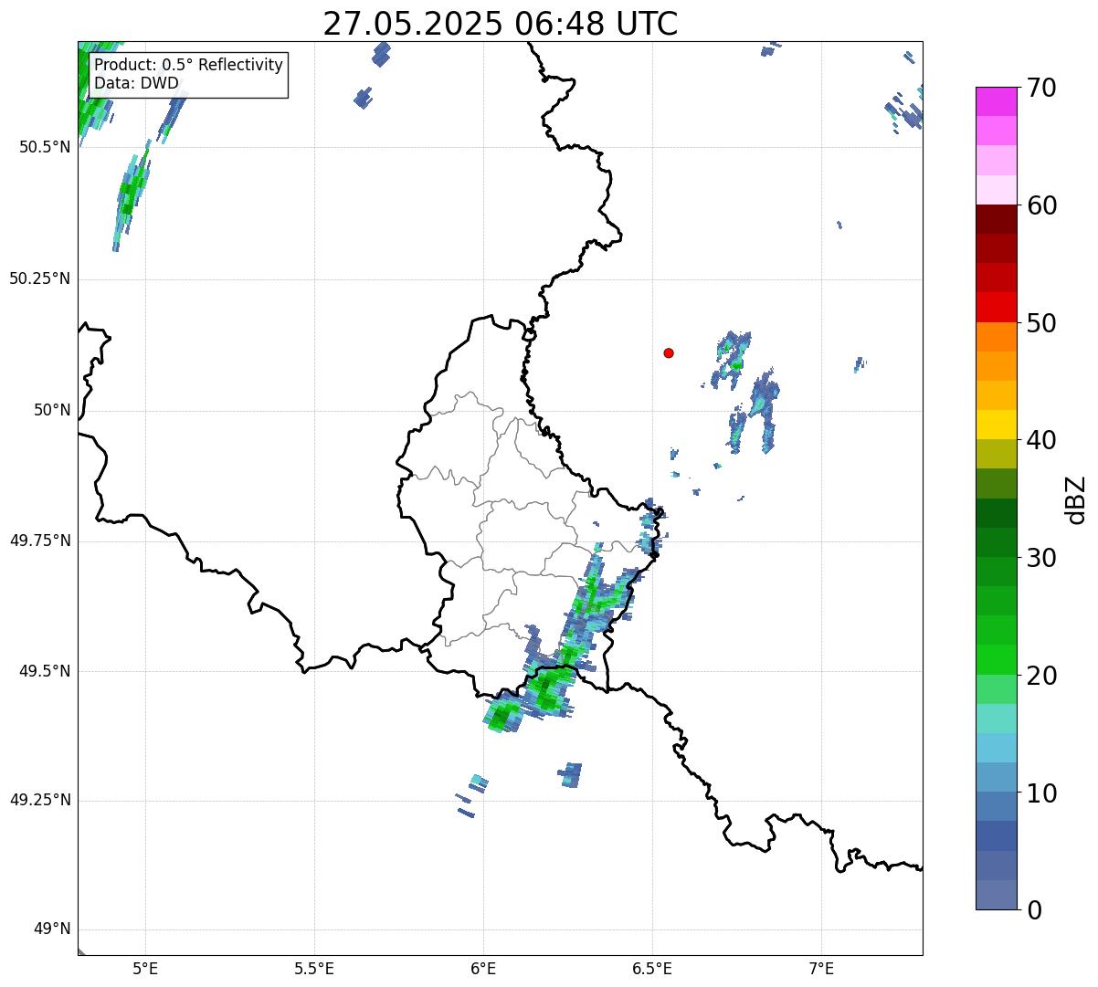This screenshot has height=987, width=1098.
Task: Click the colorbar value 50
Action: [1041, 323]
